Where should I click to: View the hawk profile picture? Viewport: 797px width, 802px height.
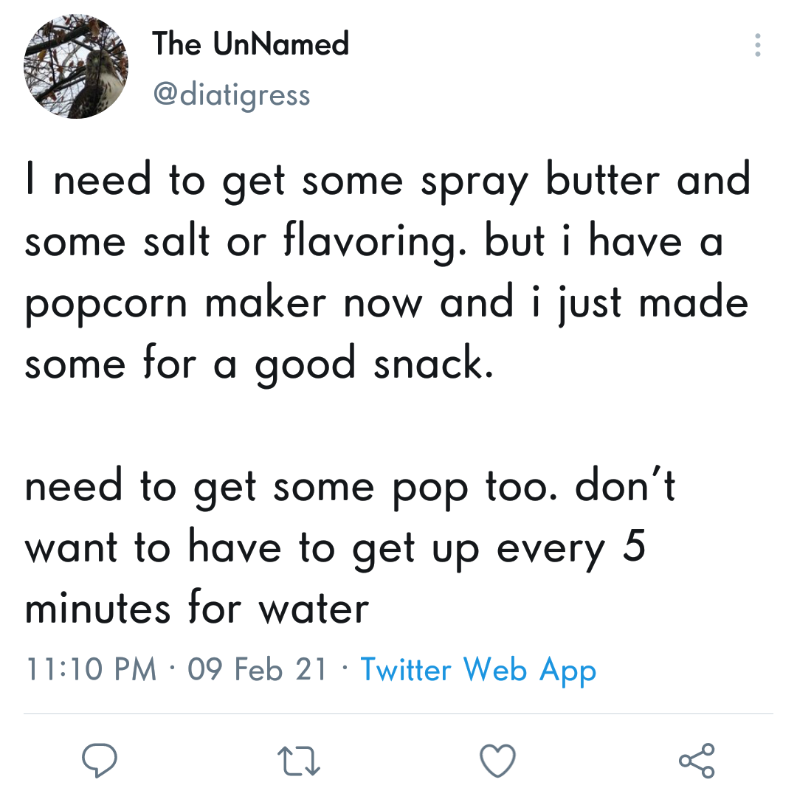(x=76, y=66)
